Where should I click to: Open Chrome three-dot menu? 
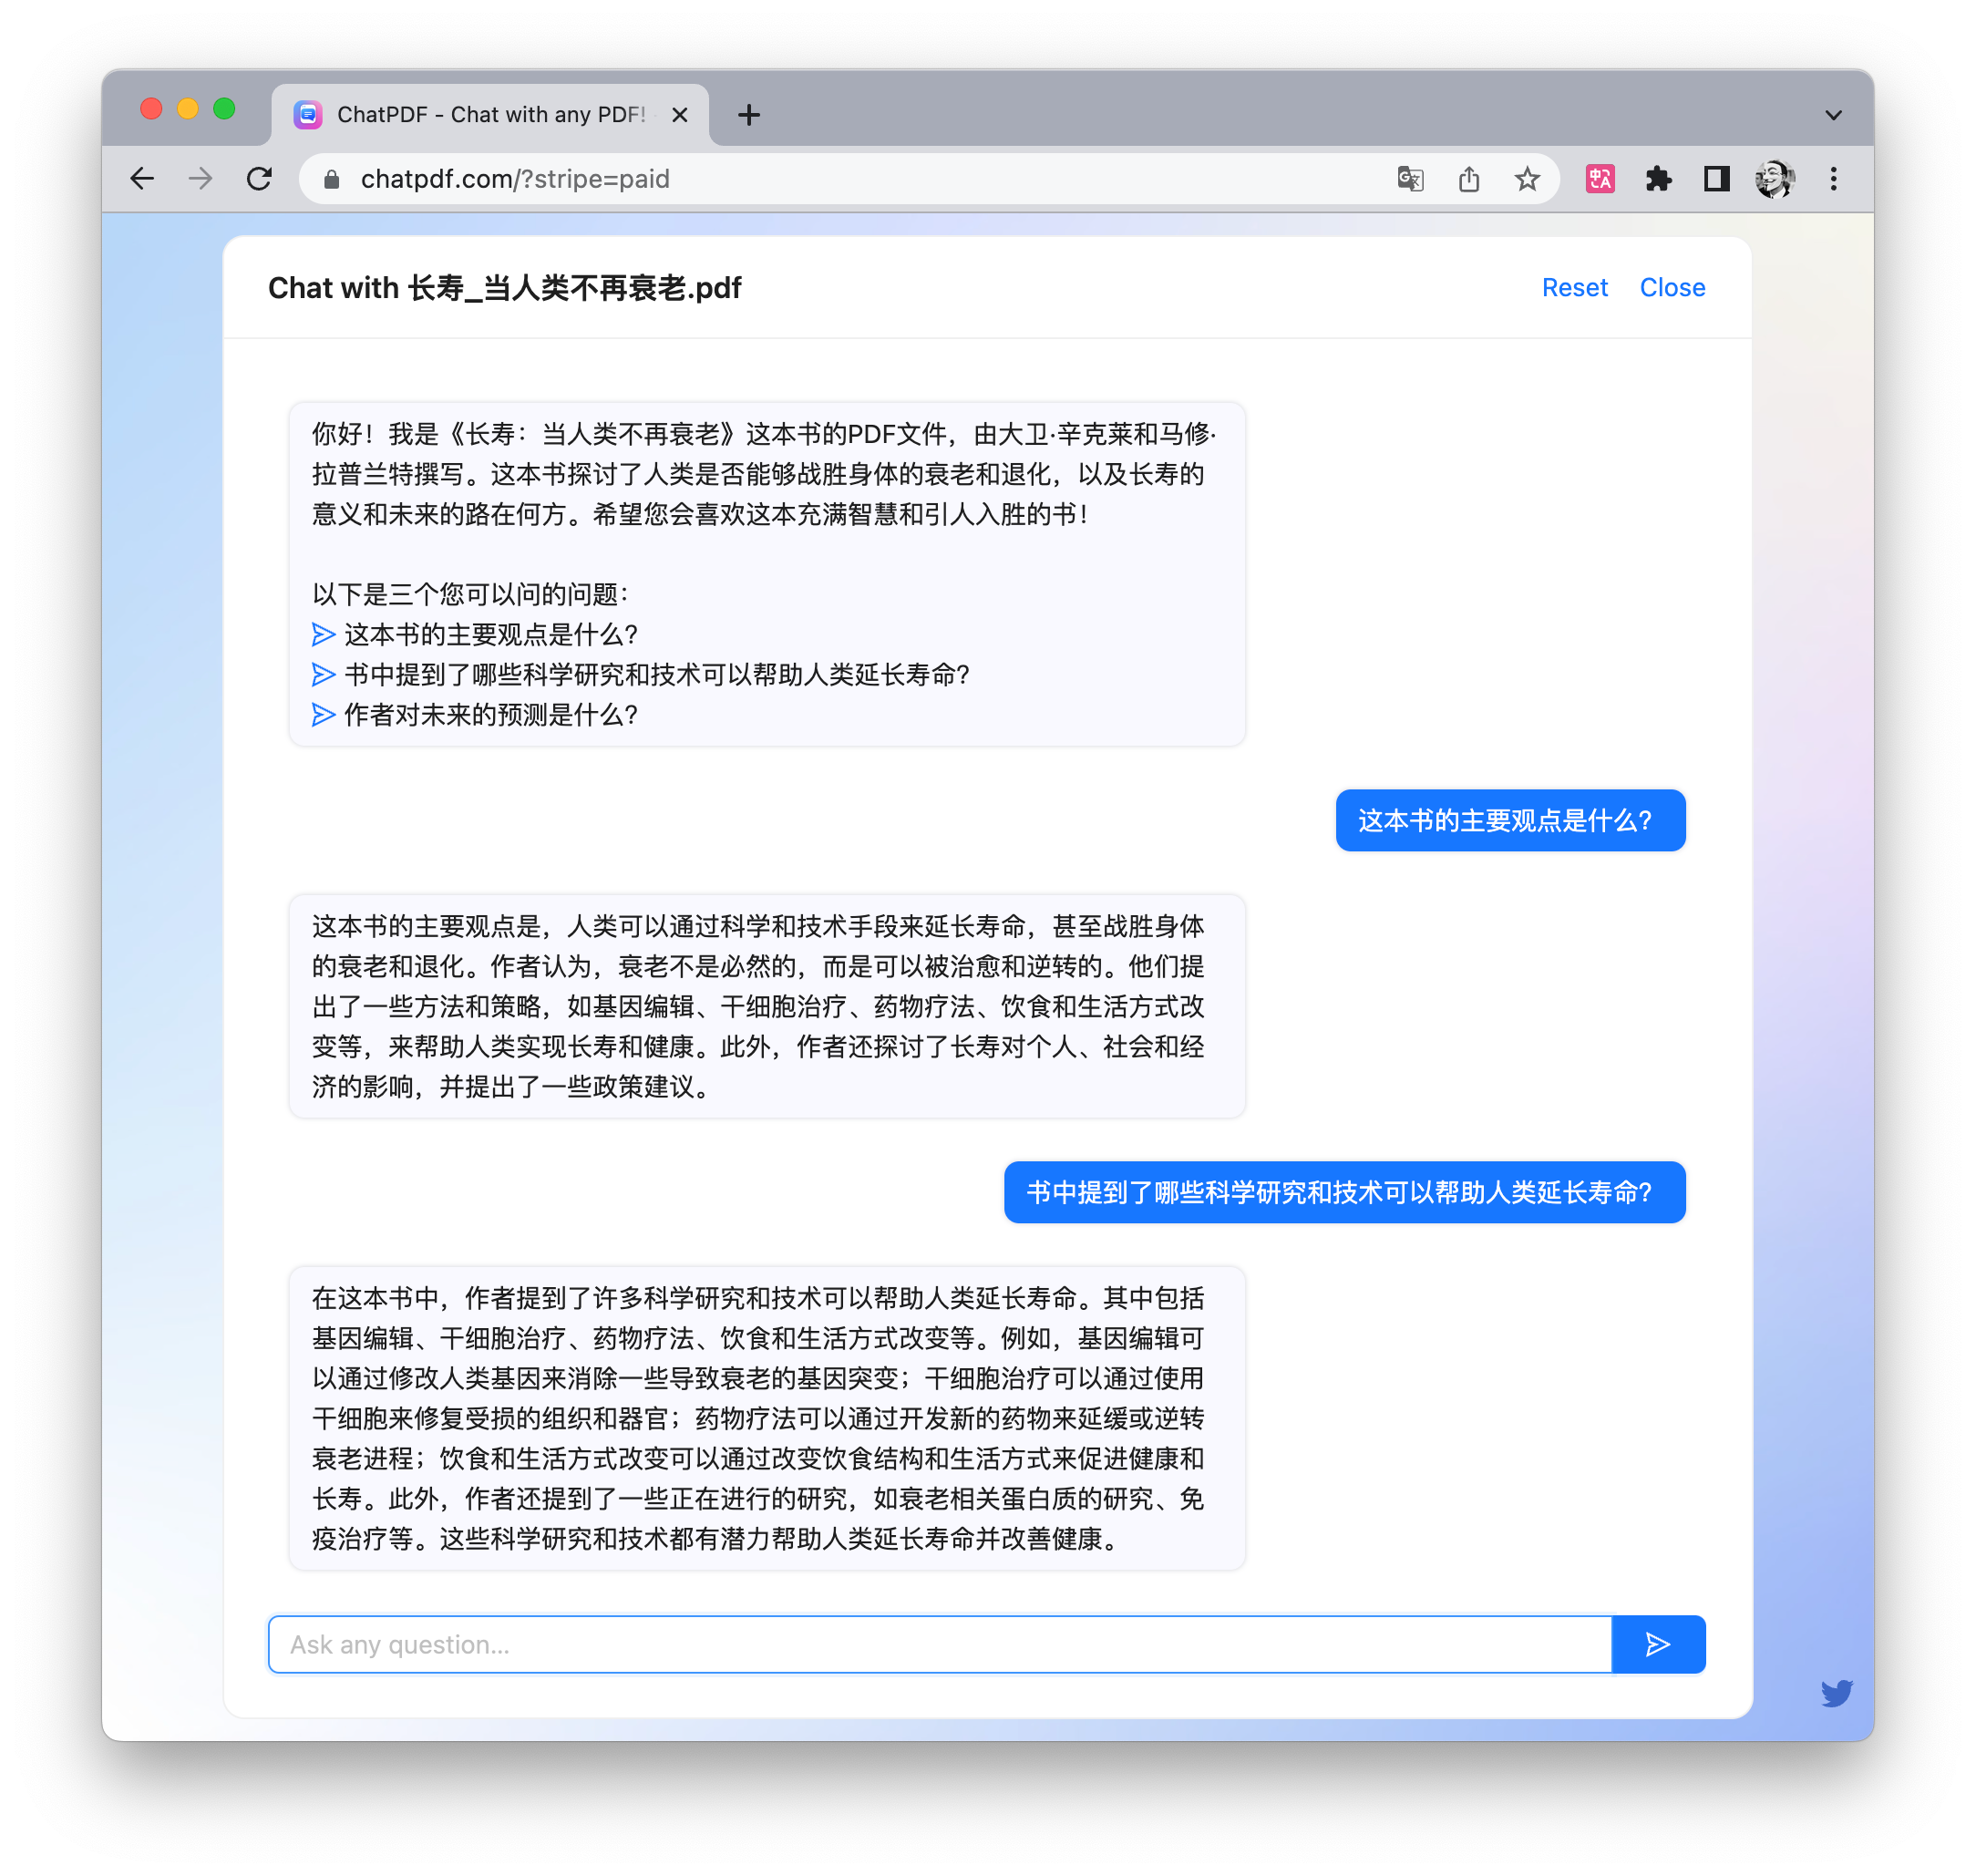[1833, 179]
